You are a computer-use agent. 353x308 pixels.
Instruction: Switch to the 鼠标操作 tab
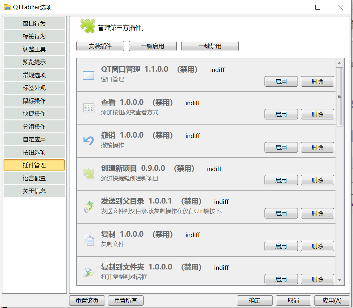(34, 101)
